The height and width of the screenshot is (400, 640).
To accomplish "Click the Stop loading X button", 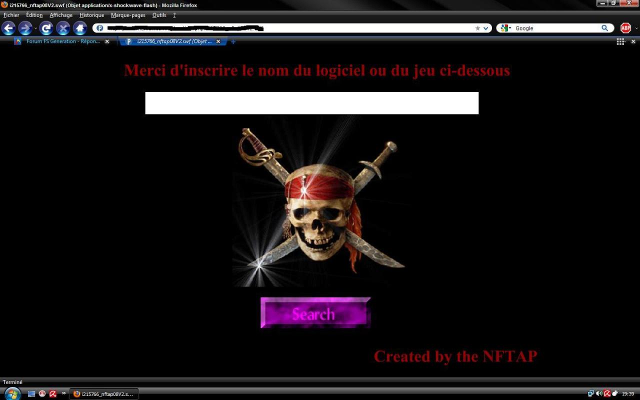I will [x=63, y=28].
